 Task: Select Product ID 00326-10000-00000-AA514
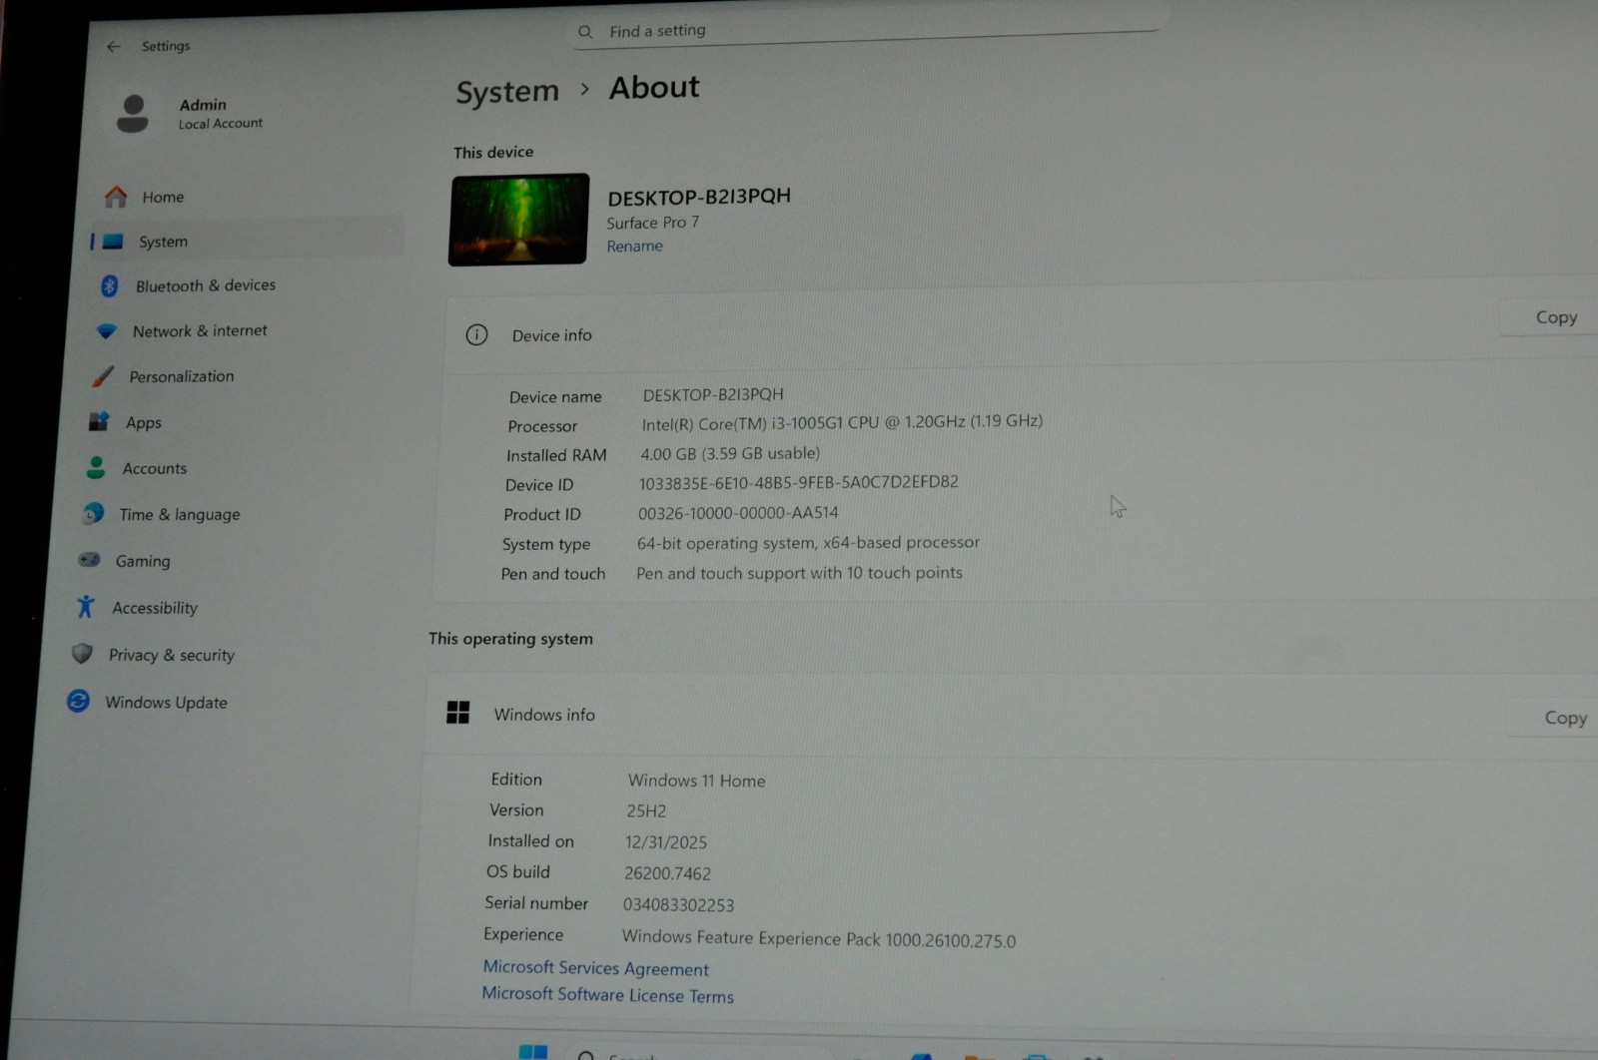pos(738,513)
